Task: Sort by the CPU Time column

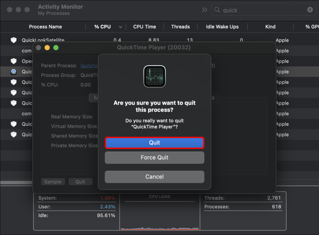Action: [144, 27]
